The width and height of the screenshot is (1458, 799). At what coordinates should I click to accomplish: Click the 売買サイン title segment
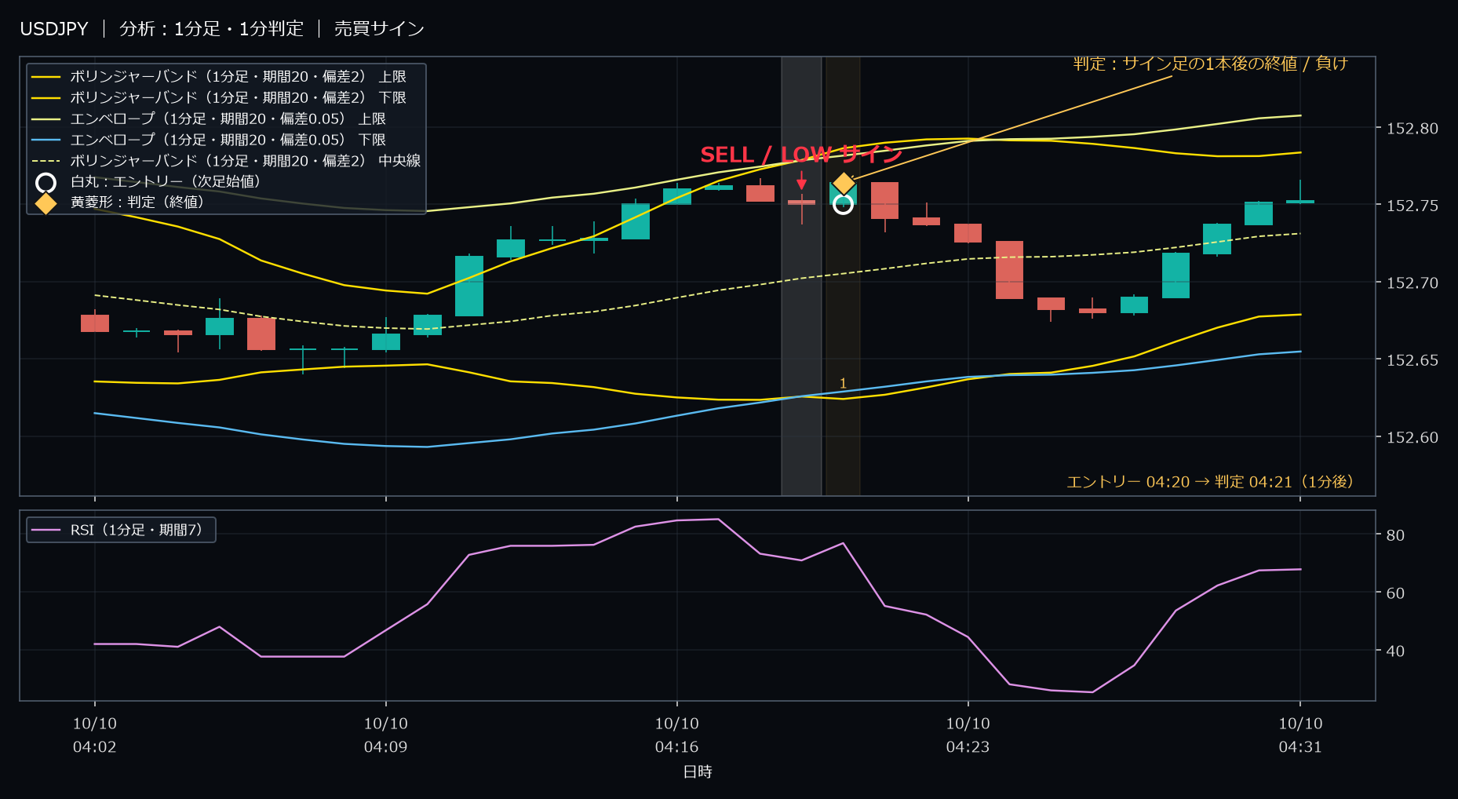pyautogui.click(x=379, y=29)
